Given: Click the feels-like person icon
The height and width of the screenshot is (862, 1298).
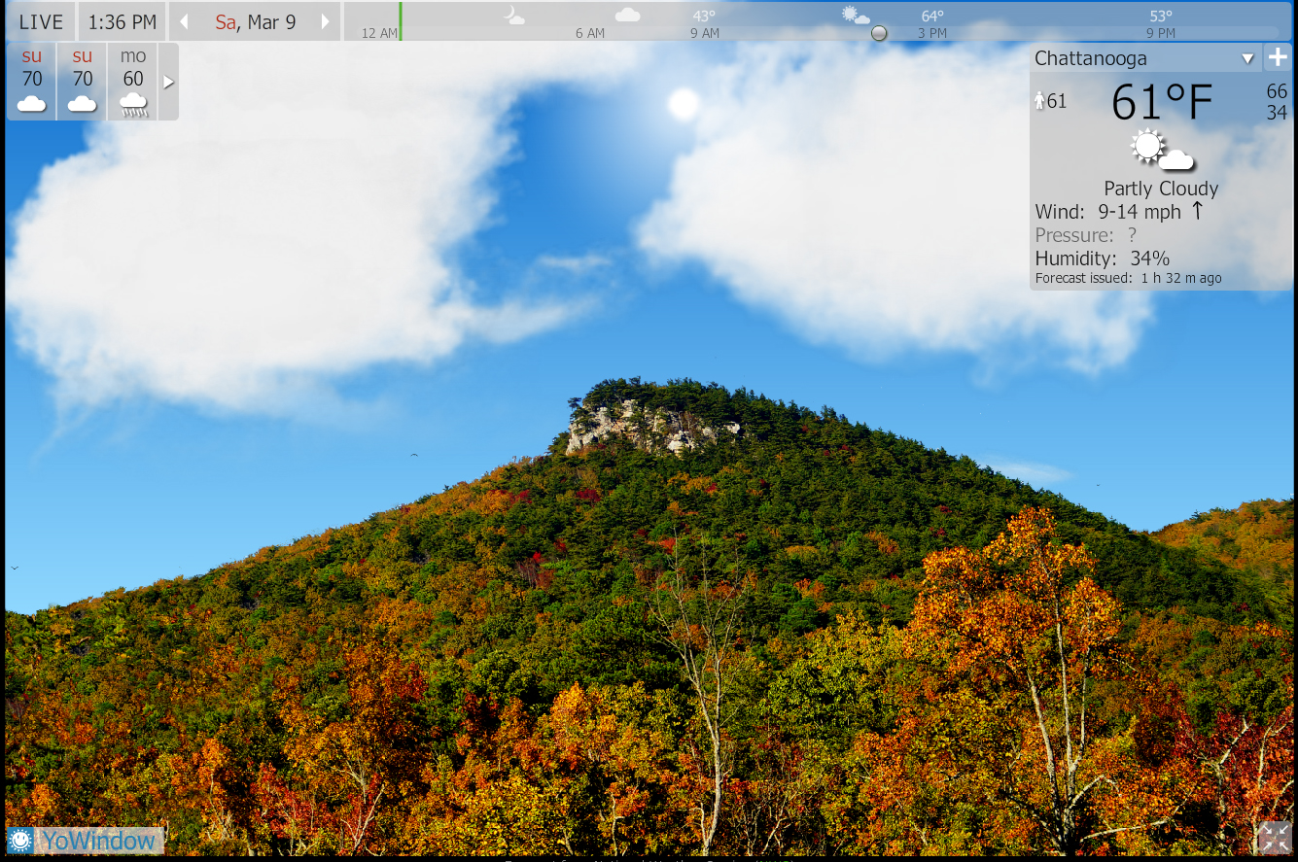Looking at the screenshot, I should tap(1039, 101).
